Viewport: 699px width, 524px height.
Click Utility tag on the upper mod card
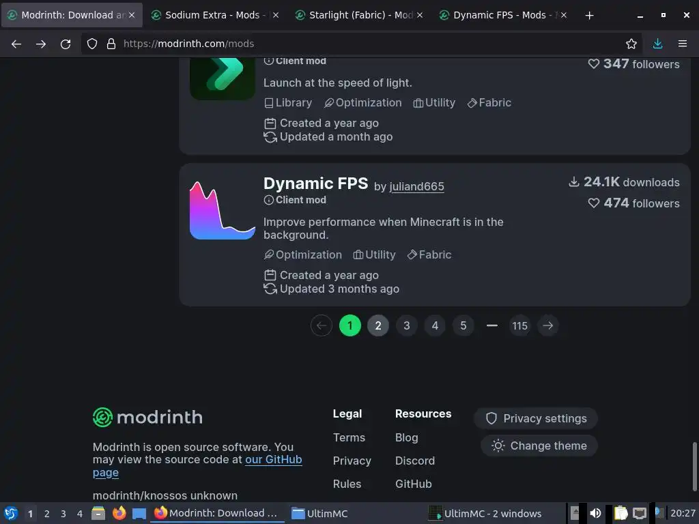pos(434,103)
